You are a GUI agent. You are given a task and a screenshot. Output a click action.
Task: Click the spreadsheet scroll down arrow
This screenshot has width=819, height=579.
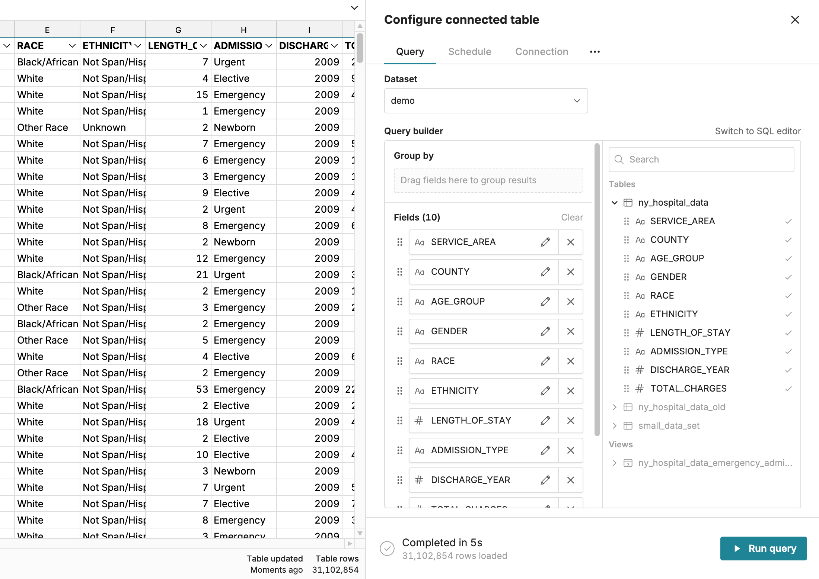pyautogui.click(x=360, y=533)
